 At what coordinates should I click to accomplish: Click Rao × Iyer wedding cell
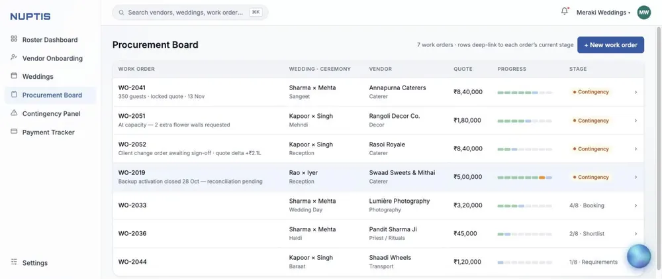[x=303, y=177]
